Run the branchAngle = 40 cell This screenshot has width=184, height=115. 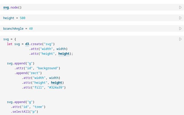click(x=180, y=28)
